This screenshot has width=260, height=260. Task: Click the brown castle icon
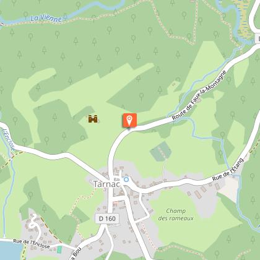click(x=93, y=119)
